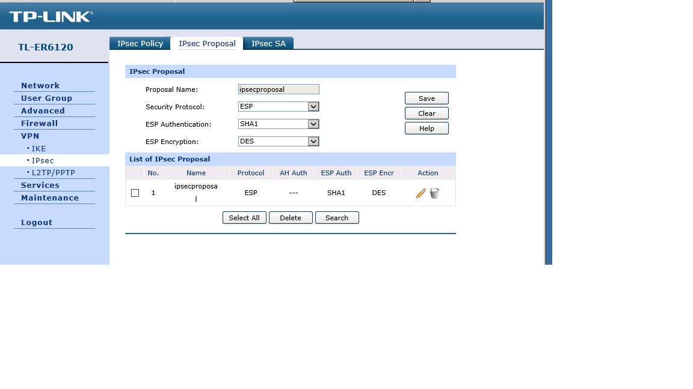693x389 pixels.
Task: Go to L2TP/PPTP in the sidebar
Action: 53,173
